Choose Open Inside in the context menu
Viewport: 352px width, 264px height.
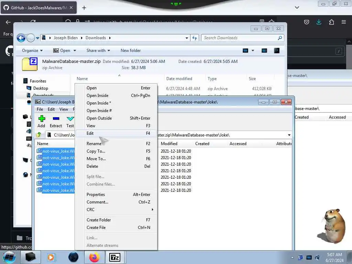click(116, 96)
